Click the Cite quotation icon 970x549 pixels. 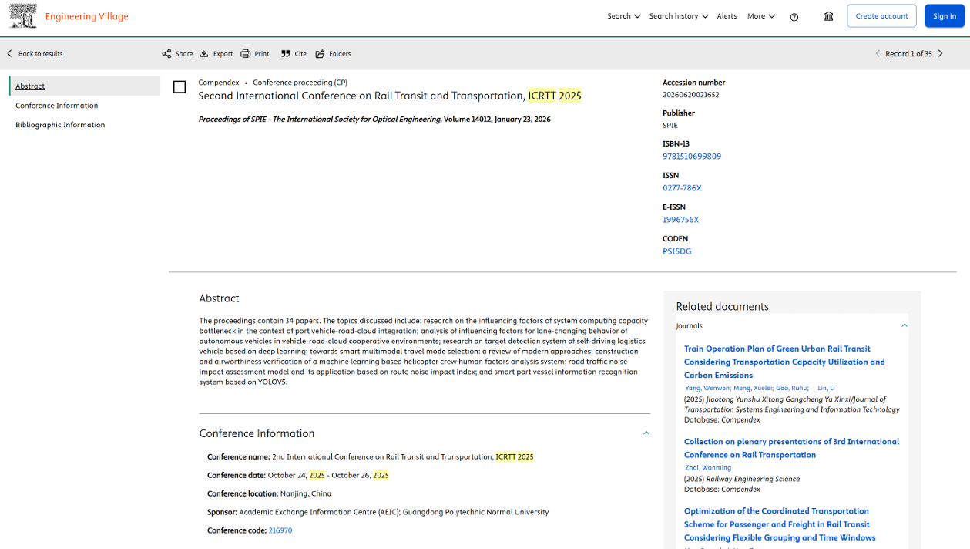[x=285, y=54]
